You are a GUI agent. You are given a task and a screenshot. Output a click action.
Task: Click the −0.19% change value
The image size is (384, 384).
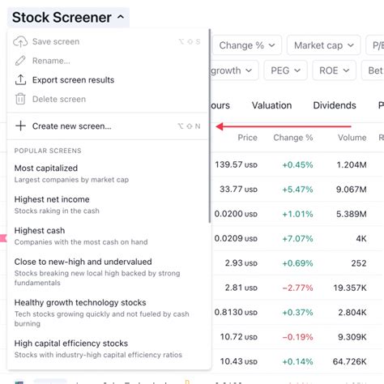[297, 337]
